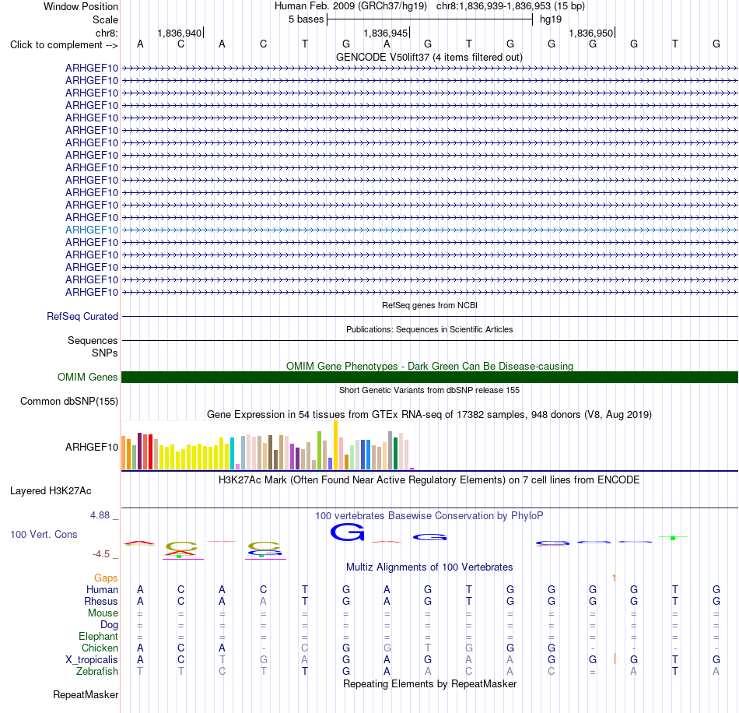Select the OMIM Genes track label

pyautogui.click(x=87, y=378)
